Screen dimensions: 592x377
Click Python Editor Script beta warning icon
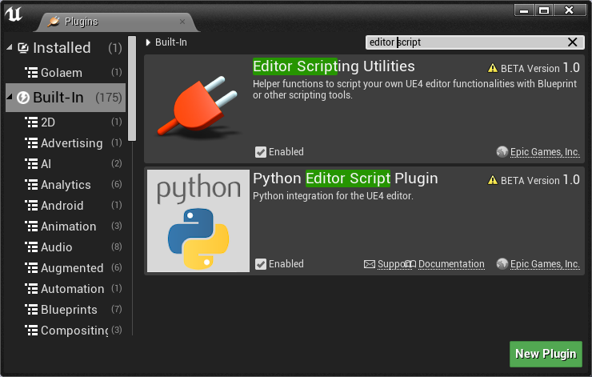(492, 180)
